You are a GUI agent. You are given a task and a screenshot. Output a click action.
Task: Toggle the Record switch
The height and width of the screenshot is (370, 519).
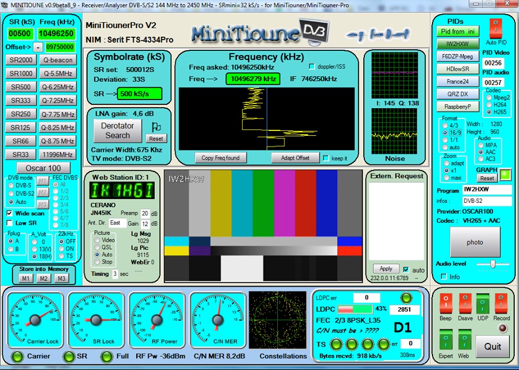pyautogui.click(x=501, y=303)
